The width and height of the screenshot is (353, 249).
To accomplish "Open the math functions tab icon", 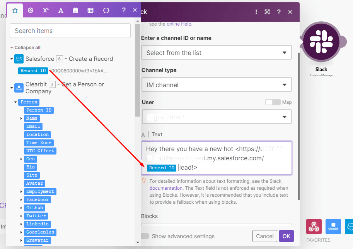I will pyautogui.click(x=46, y=10).
